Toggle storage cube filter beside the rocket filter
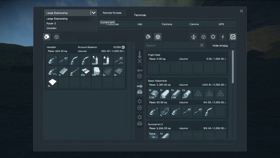280x158 pixels. (x=203, y=37)
